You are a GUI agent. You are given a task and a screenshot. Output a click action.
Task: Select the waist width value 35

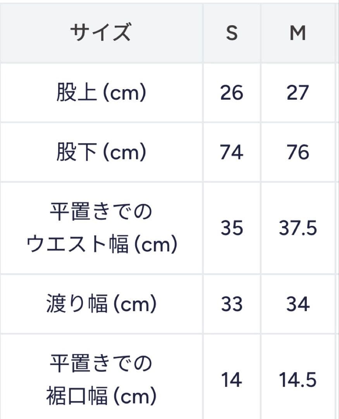232,228
